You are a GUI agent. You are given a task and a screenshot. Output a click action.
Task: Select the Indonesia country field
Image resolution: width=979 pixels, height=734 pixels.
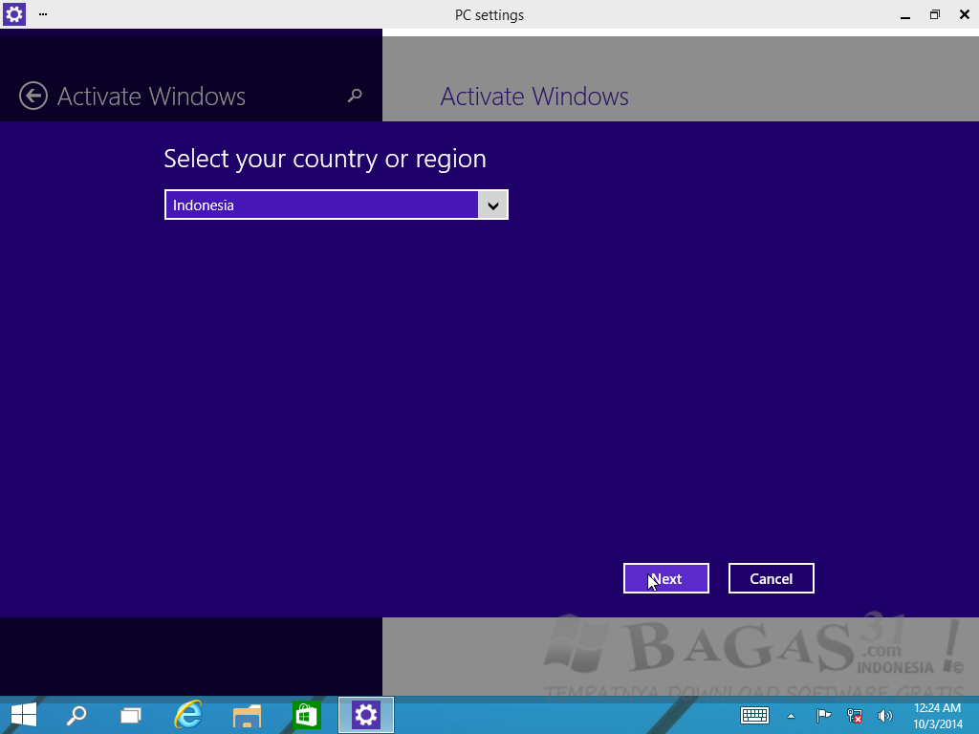[336, 205]
